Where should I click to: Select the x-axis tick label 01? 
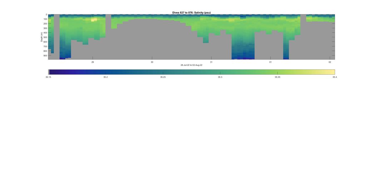tap(270, 62)
